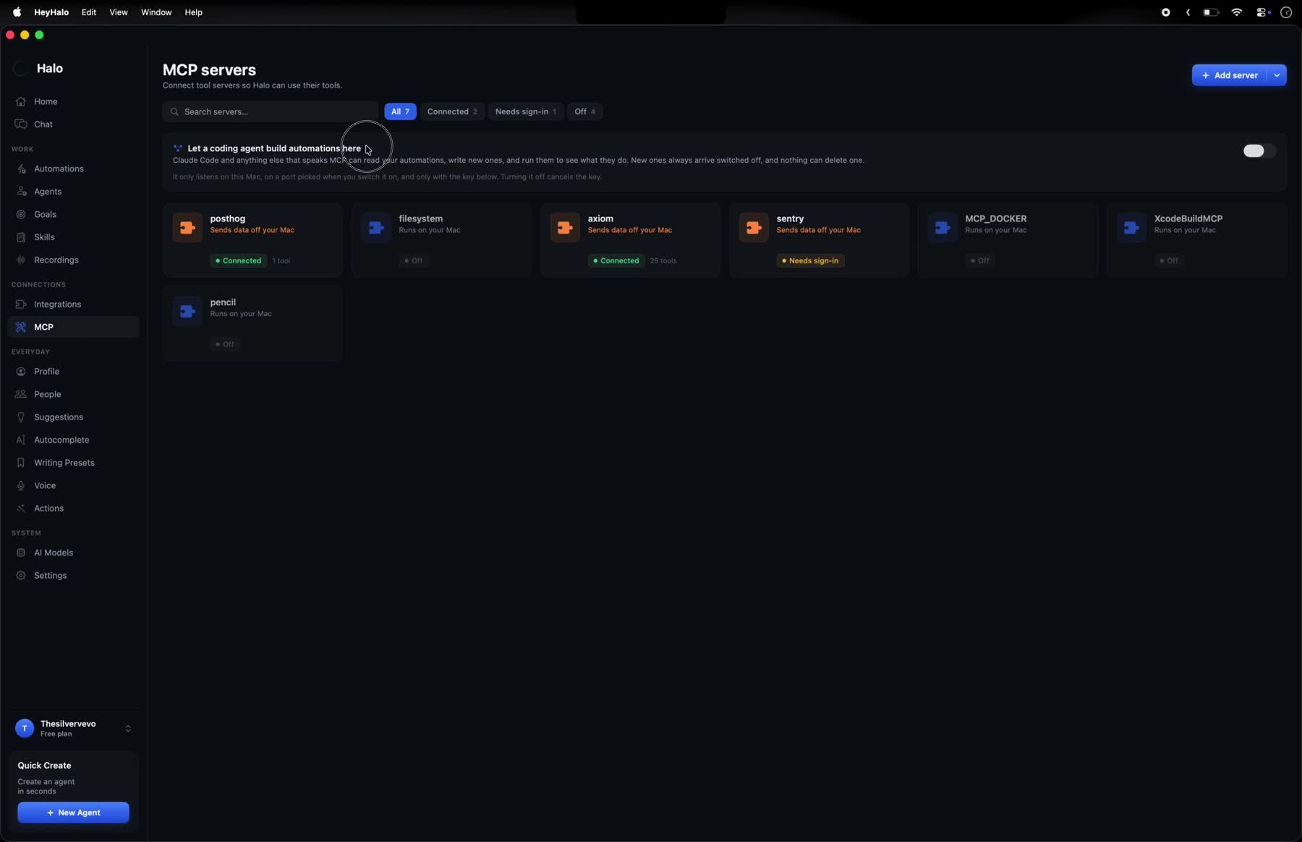The height and width of the screenshot is (842, 1302).
Task: Open the Help menu
Action: tap(193, 12)
